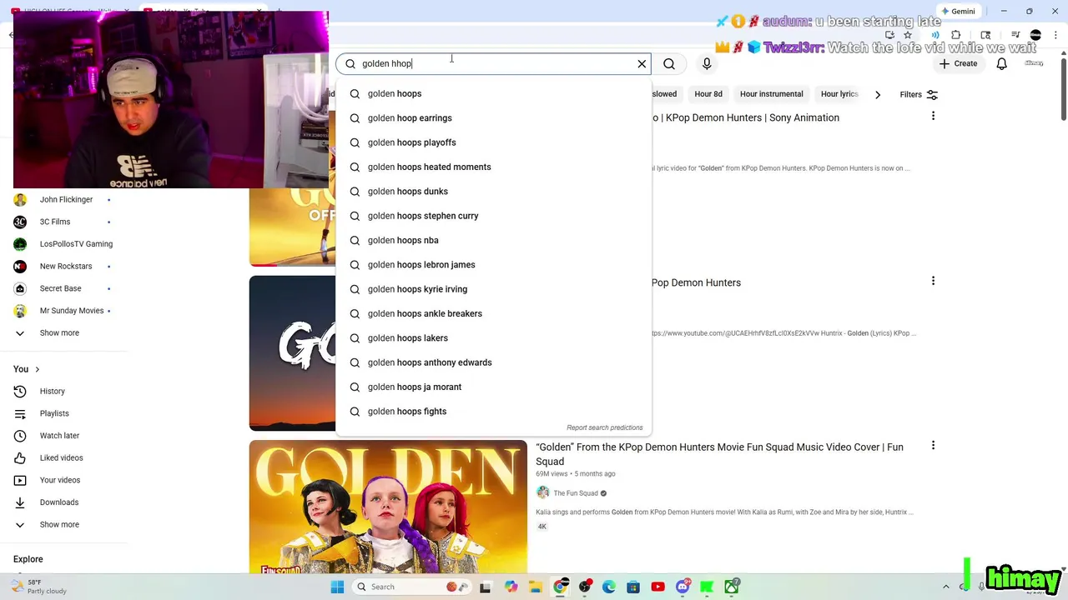Viewport: 1068px width, 600px height.
Task: Click the Create button
Action: 958,63
